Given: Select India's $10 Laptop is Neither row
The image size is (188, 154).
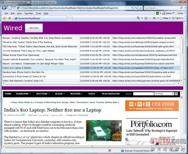Looking at the screenshot, I should [91, 68].
